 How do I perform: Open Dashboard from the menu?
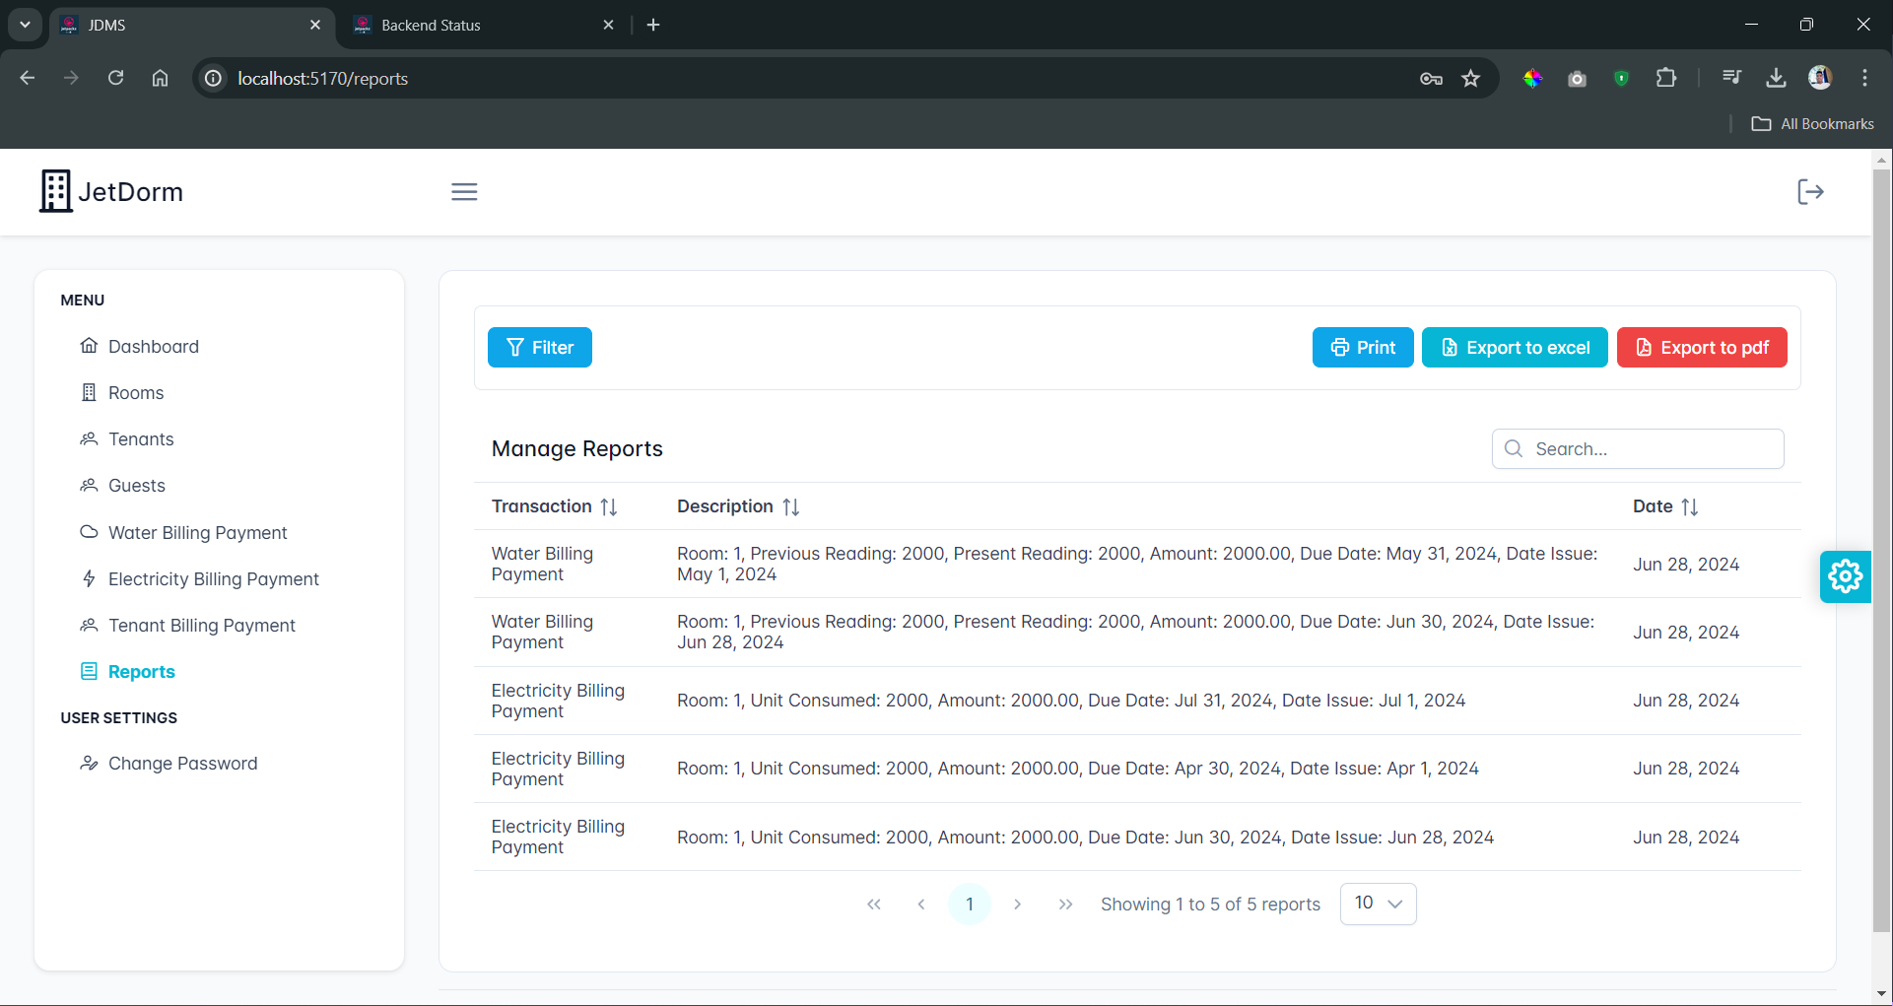153,347
